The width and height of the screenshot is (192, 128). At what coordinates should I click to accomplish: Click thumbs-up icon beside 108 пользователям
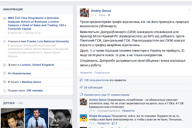[x=81, y=80]
